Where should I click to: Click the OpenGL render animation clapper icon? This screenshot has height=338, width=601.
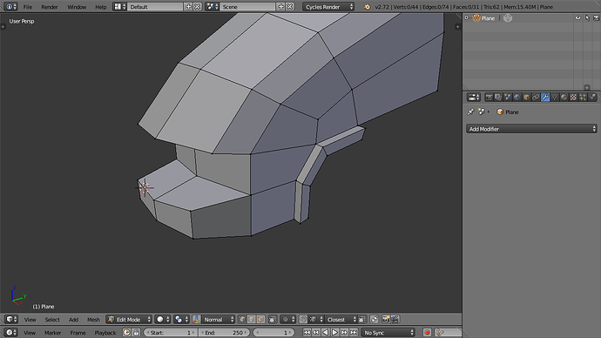tap(395, 319)
